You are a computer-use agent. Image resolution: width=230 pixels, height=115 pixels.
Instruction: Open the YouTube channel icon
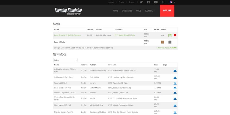[x=156, y=2]
